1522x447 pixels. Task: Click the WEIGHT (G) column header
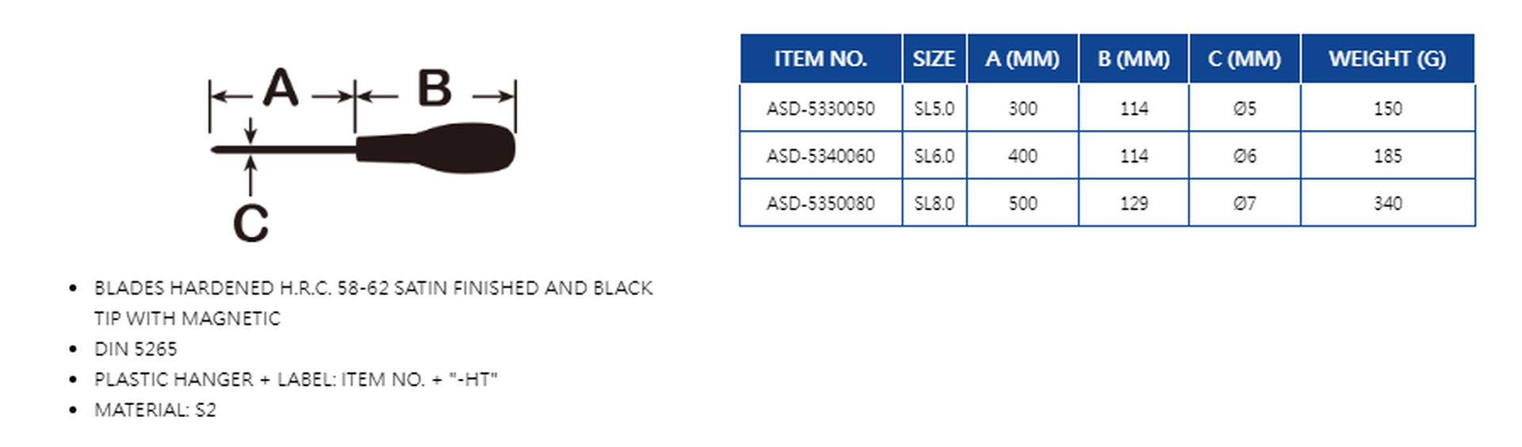1387,59
